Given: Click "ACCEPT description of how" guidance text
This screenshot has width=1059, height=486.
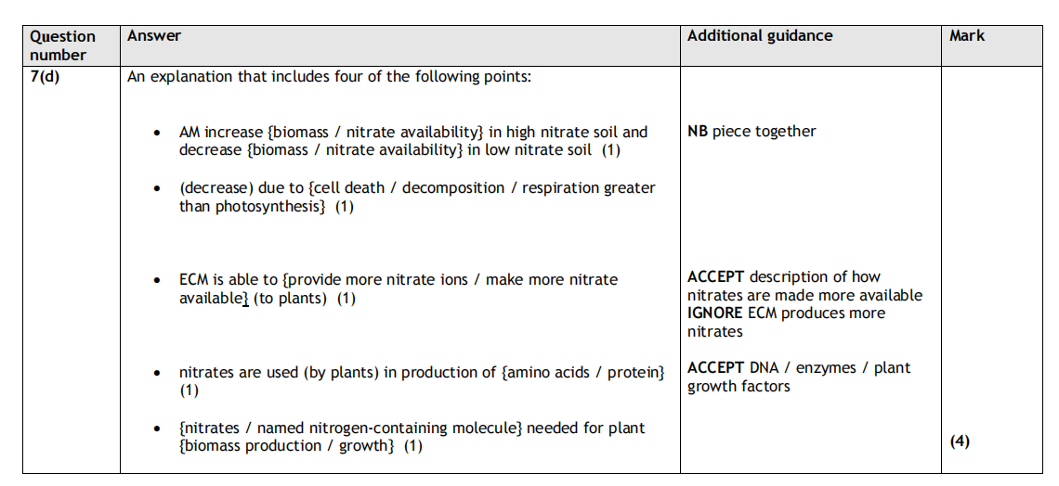Looking at the screenshot, I should point(784,277).
